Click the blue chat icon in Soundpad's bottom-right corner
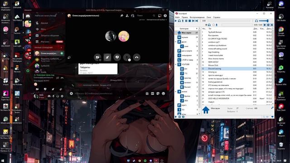 (272, 117)
